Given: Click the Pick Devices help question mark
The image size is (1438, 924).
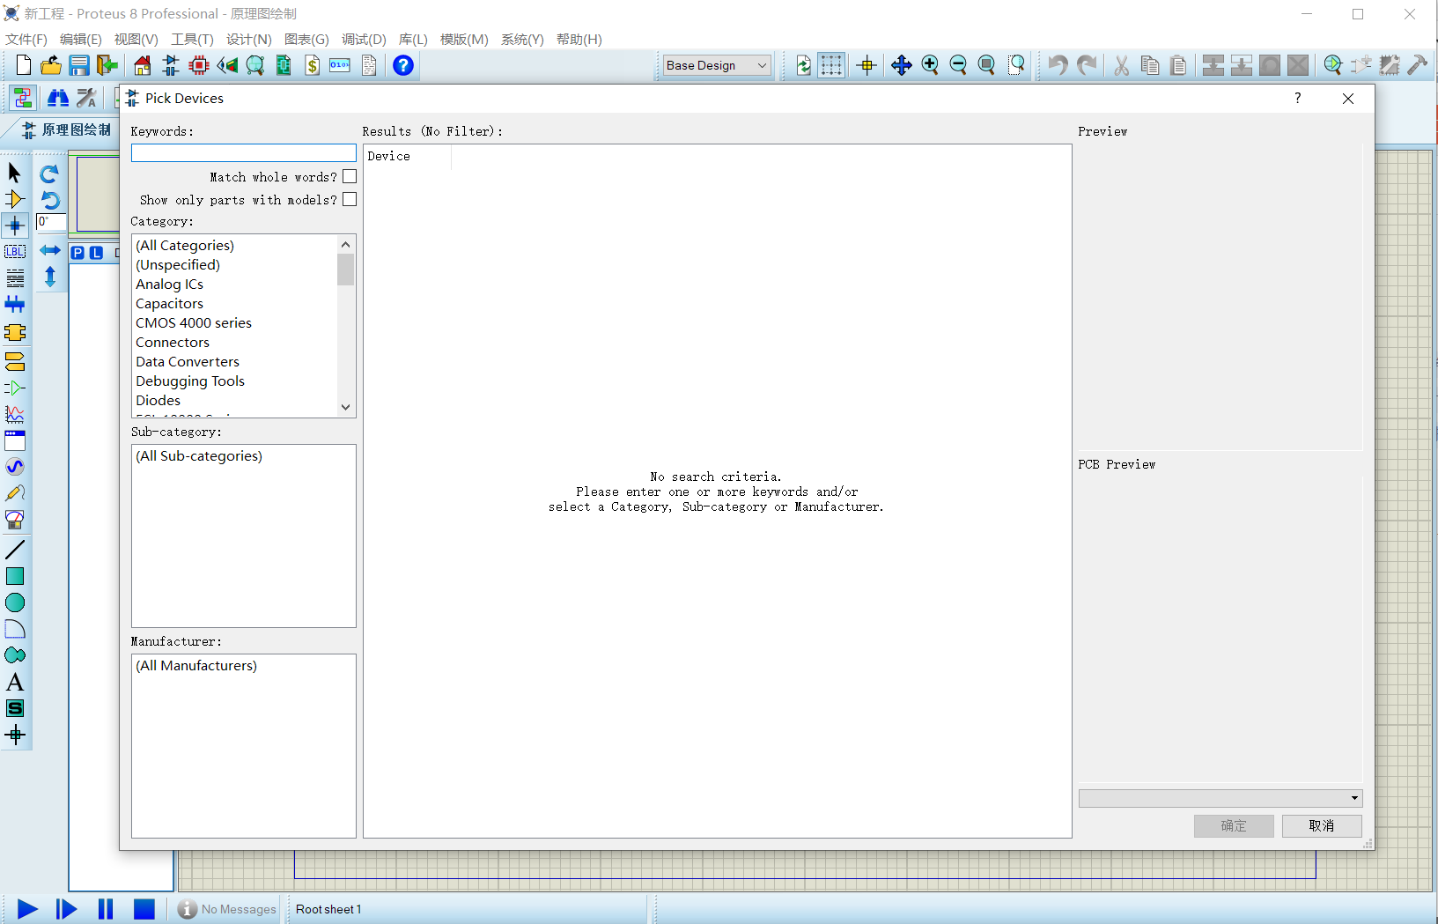Looking at the screenshot, I should click(1297, 98).
